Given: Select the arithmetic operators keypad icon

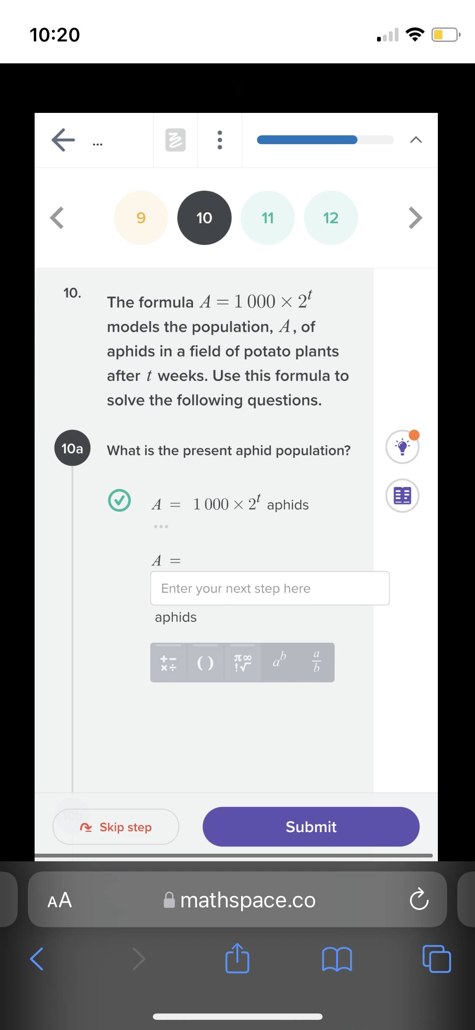Looking at the screenshot, I should 168,663.
